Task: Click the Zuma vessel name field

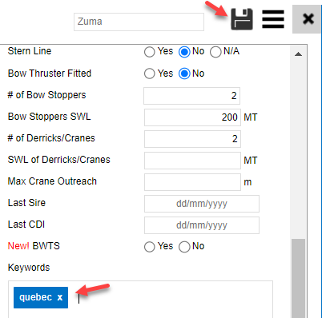Action: 139,22
